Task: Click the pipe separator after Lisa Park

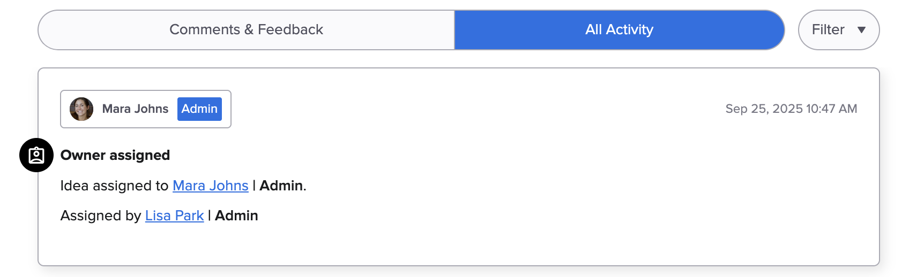Action: (210, 216)
